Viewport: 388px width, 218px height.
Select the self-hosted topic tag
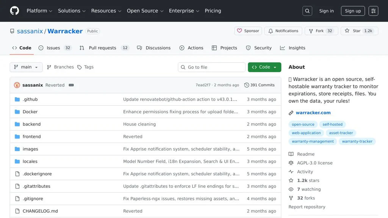tap(332, 125)
